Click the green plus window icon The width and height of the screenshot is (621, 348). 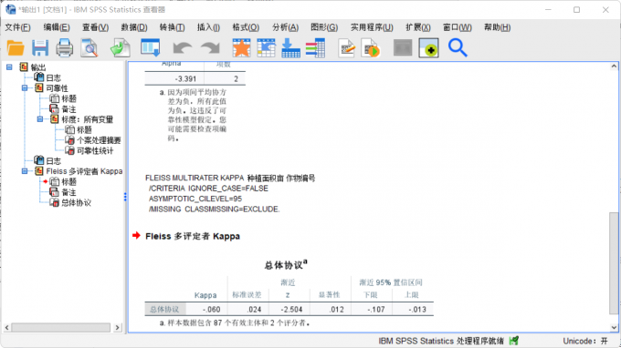click(428, 47)
